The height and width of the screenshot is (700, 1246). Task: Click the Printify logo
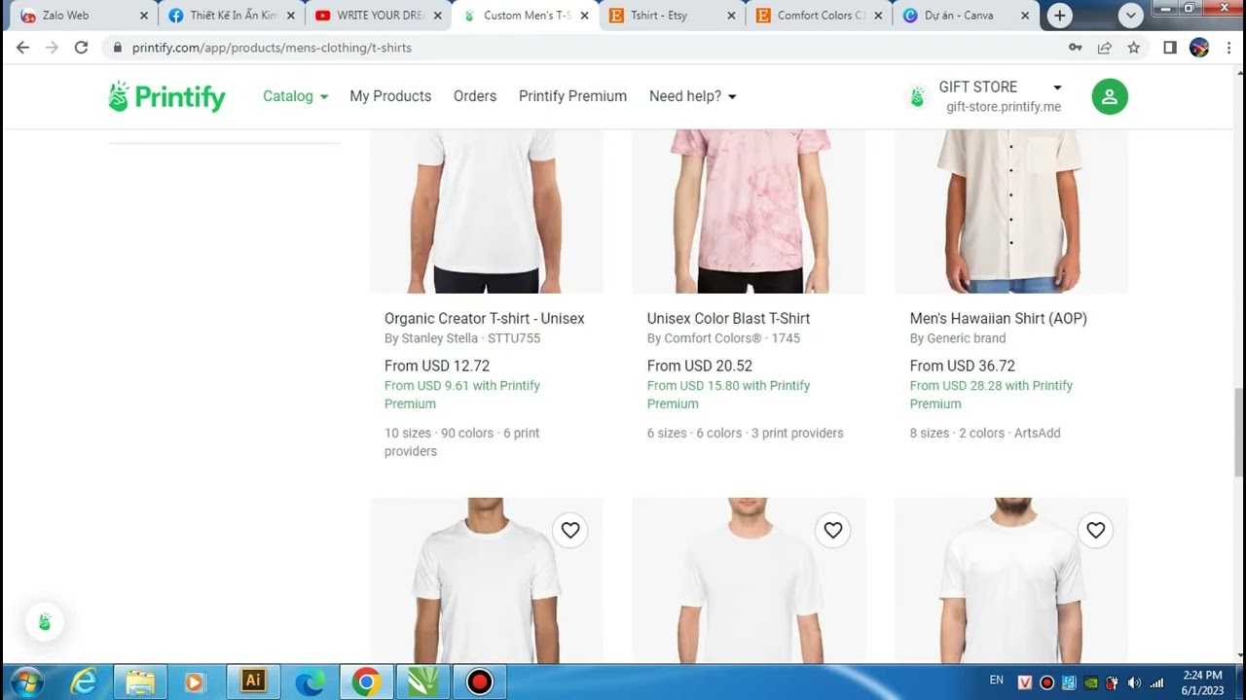tap(166, 96)
